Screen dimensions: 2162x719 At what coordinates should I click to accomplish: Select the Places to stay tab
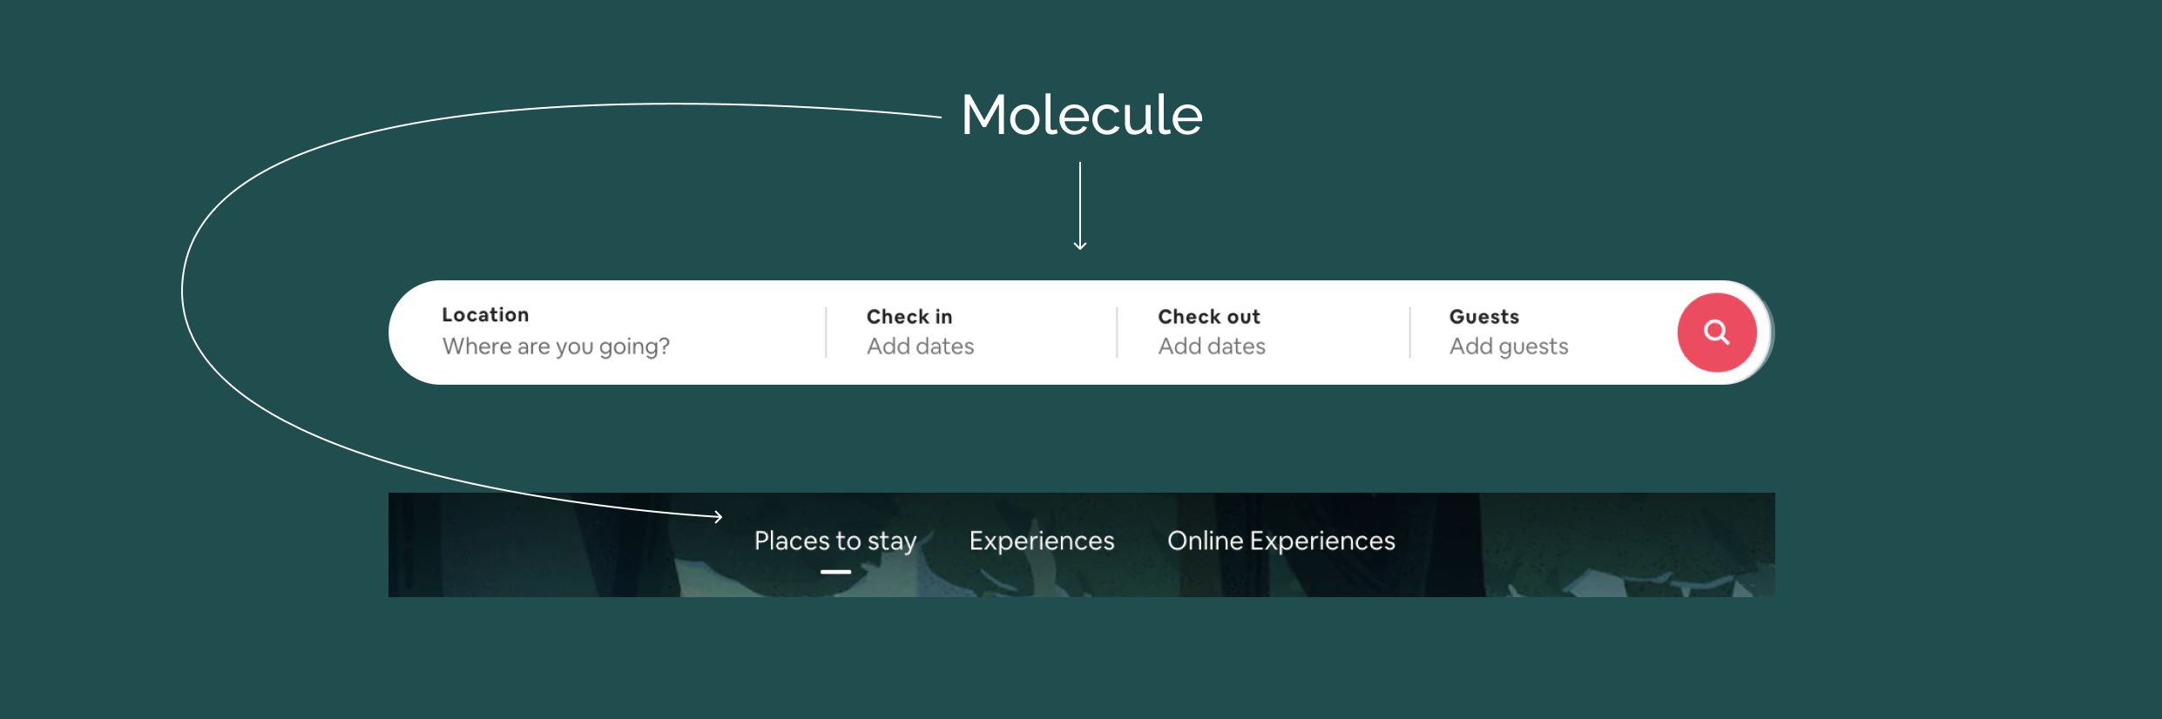835,541
